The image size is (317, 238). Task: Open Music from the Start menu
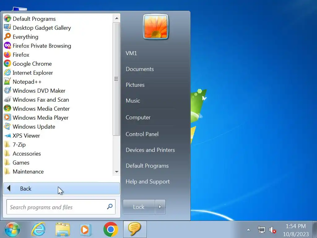coord(133,101)
